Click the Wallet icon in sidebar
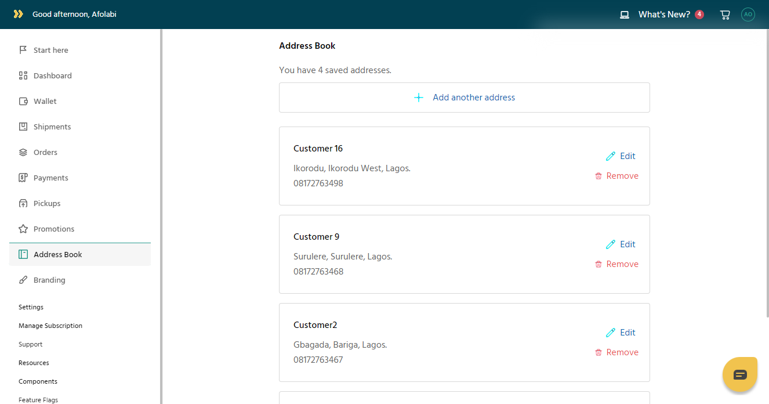Screen dimensions: 769x404 [23, 101]
